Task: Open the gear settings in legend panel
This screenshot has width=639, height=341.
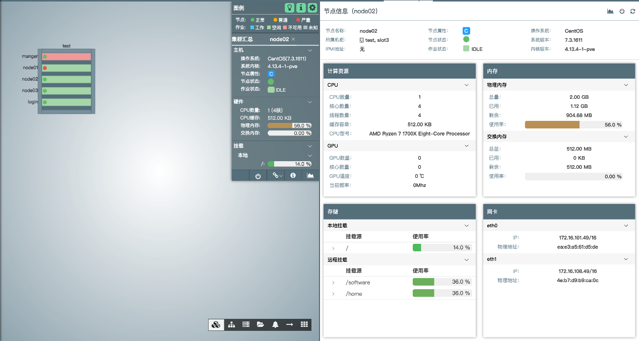Action: [x=312, y=8]
